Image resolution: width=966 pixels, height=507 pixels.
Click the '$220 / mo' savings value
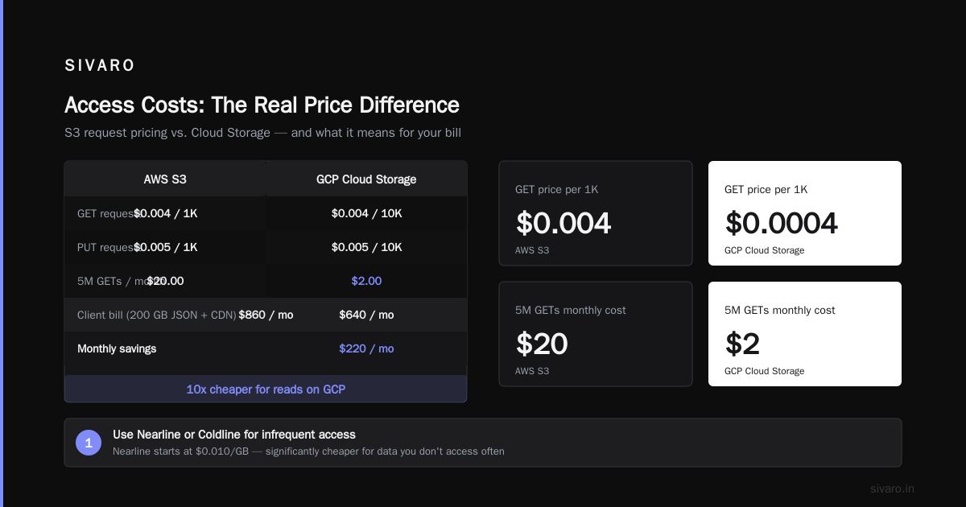coord(366,348)
